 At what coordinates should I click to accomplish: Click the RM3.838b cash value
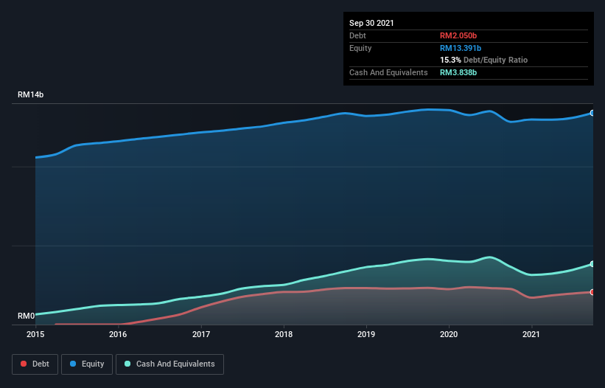458,72
